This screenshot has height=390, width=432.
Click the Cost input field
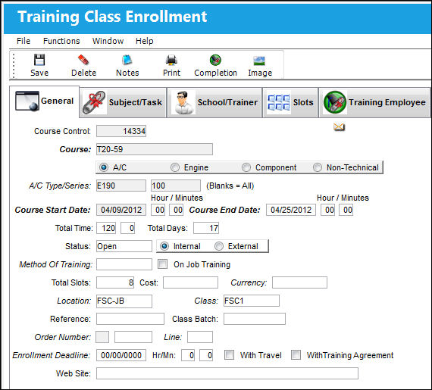pos(191,282)
